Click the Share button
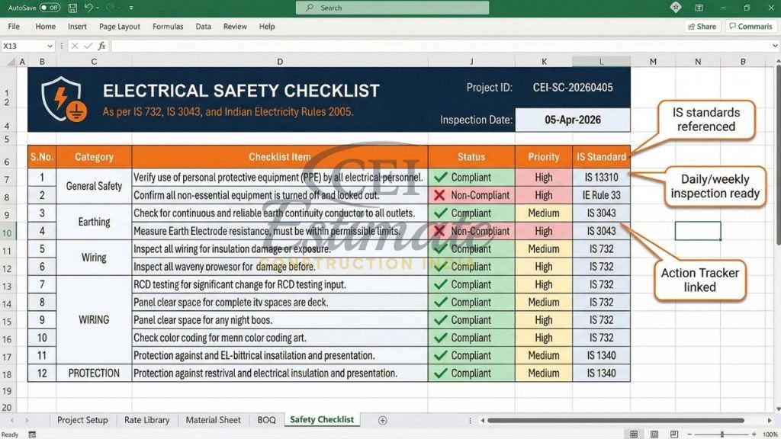Screen dimensions: 781x439 pos(702,27)
